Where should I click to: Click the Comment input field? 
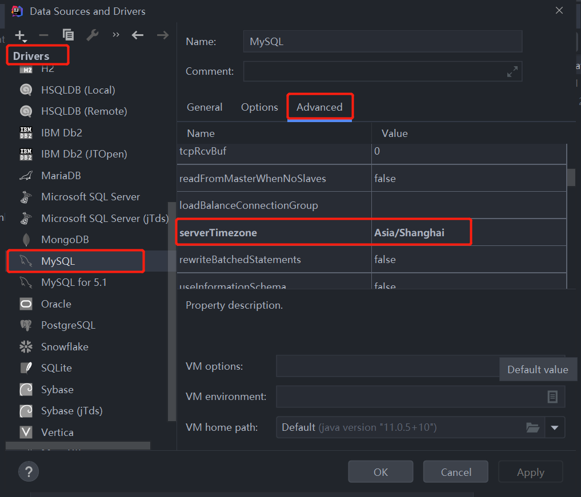pos(383,71)
